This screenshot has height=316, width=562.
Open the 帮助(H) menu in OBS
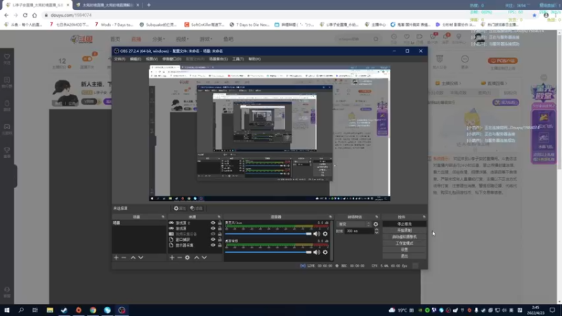coord(254,59)
